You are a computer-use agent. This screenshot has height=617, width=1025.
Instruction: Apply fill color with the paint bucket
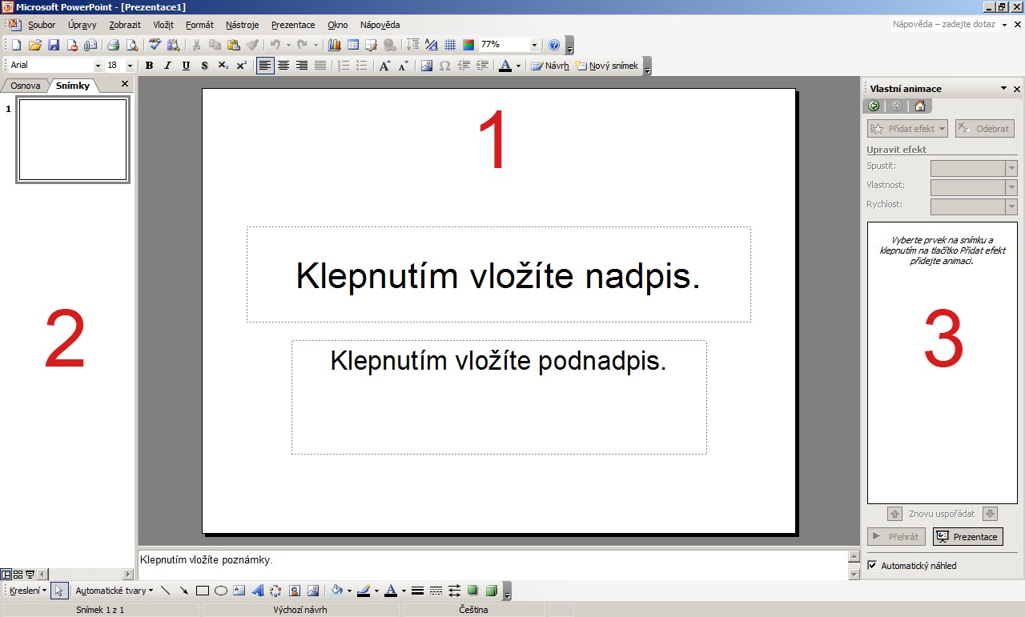(336, 591)
